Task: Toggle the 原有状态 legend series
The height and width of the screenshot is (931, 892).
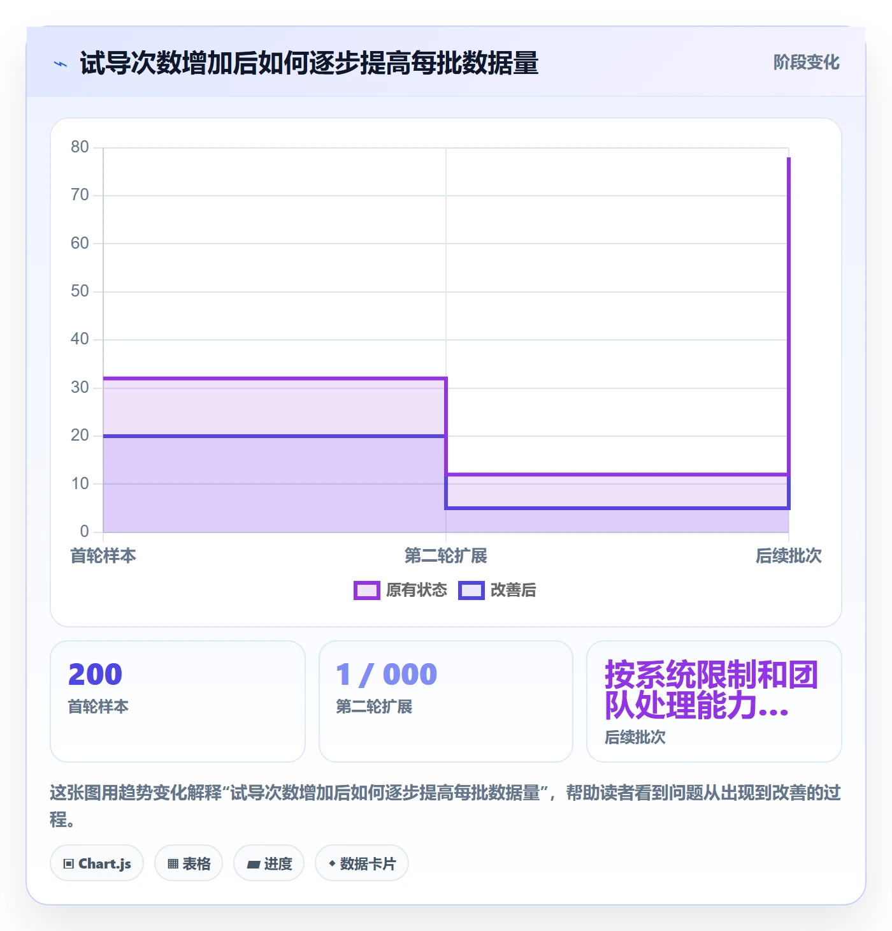Action: [401, 590]
